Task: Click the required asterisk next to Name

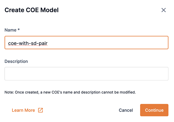Action: point(18,30)
